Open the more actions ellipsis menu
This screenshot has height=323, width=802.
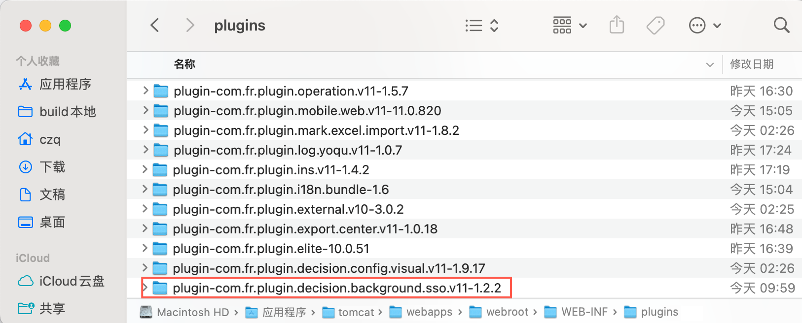point(704,26)
